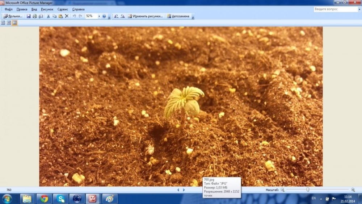Rotate the picture right
This screenshot has height=204, width=362.
click(x=123, y=16)
